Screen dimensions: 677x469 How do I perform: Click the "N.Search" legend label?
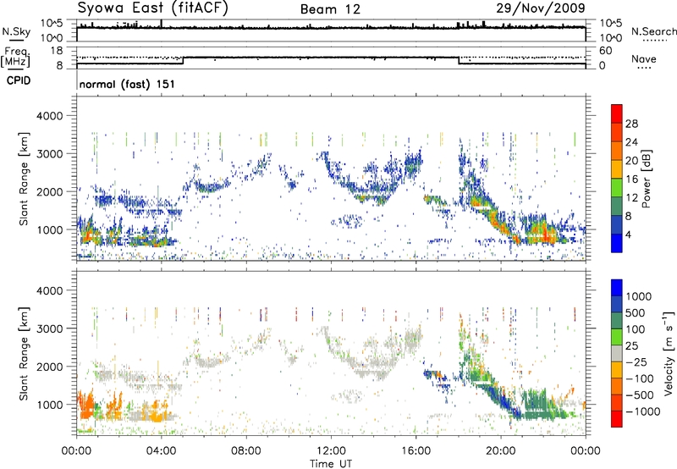653,32
